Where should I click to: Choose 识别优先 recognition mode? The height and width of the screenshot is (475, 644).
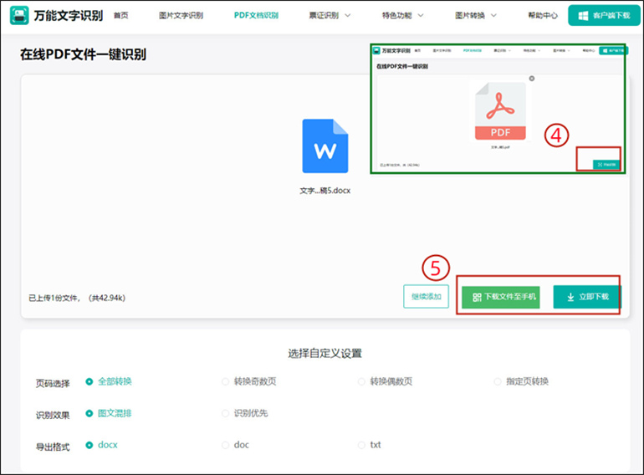[x=225, y=413]
